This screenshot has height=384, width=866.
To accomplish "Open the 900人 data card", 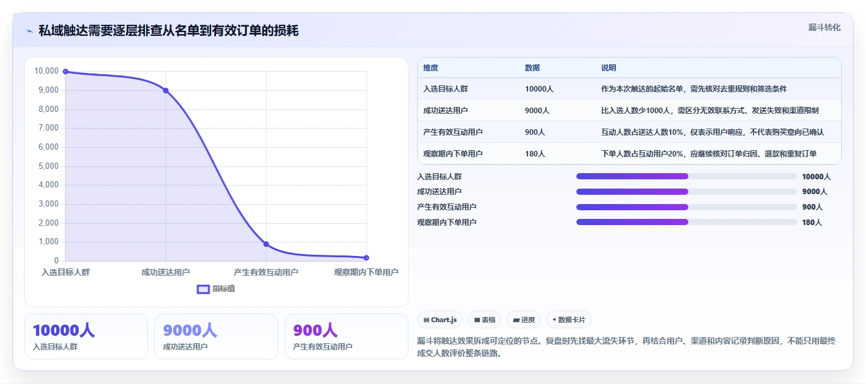I will (x=346, y=336).
